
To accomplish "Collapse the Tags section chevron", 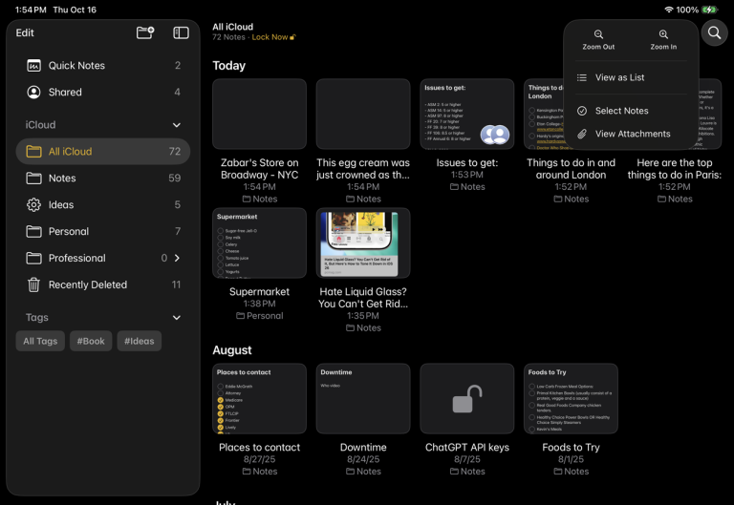I will (176, 318).
